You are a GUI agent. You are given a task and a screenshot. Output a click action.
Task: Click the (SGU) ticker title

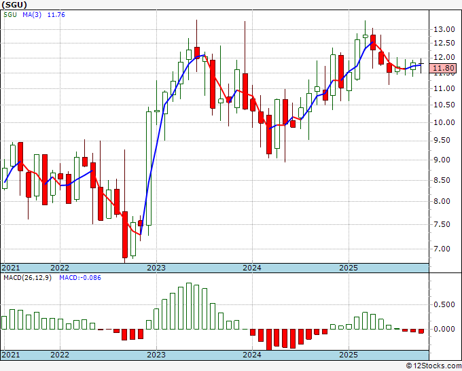(x=14, y=5)
